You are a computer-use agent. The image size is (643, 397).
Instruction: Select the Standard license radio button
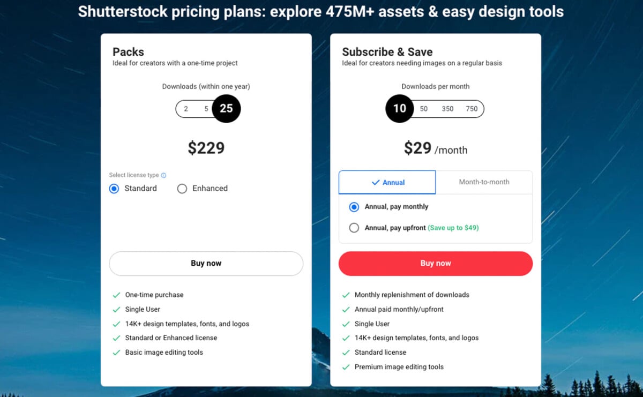(114, 189)
